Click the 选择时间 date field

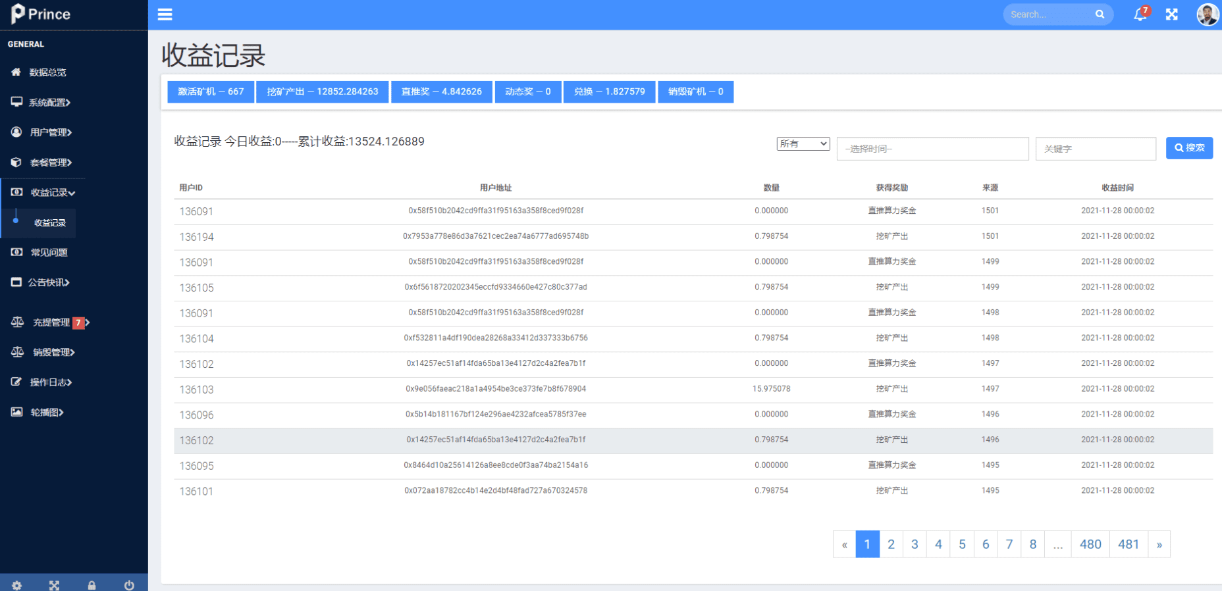tap(932, 149)
